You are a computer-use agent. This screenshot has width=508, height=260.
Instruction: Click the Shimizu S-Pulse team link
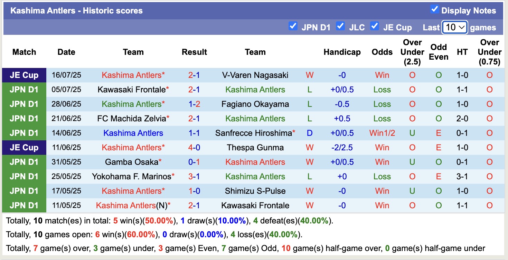click(255, 191)
